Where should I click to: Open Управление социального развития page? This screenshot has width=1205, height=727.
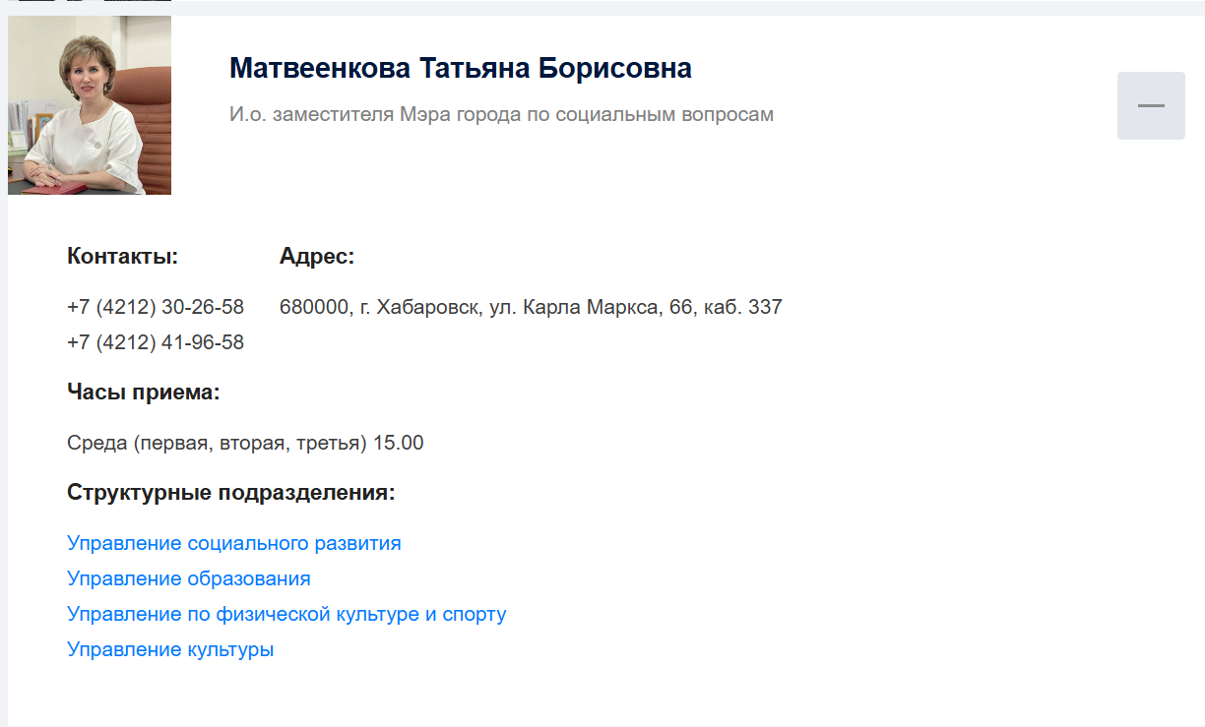233,542
